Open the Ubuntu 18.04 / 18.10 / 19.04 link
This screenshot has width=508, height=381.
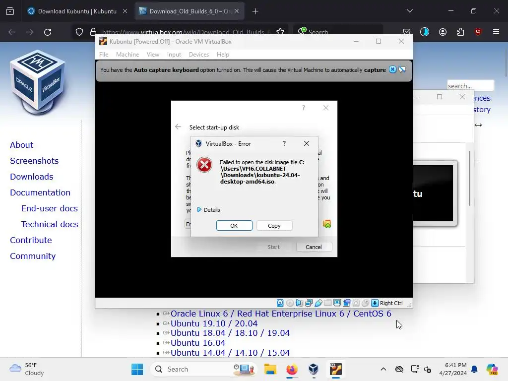[x=230, y=333]
